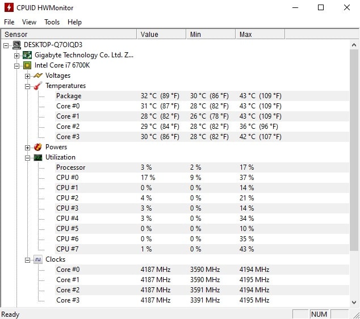Click the Sensor column header
The width and height of the screenshot is (360, 319).
(68, 35)
